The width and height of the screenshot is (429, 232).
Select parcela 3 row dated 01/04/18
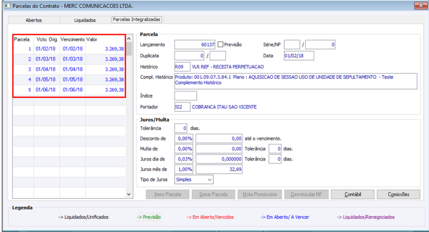(x=69, y=69)
